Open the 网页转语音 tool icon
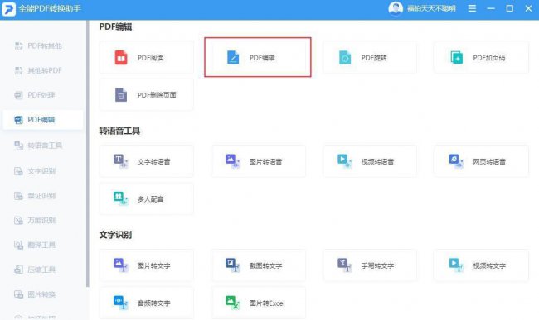 click(456, 161)
